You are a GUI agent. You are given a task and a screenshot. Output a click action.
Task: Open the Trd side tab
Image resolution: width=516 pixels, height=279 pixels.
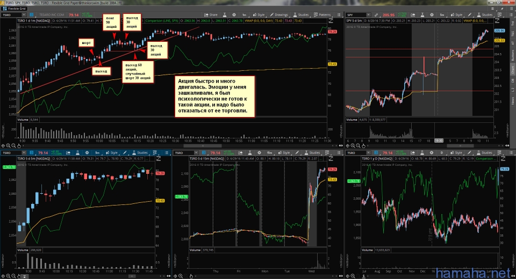[513, 24]
